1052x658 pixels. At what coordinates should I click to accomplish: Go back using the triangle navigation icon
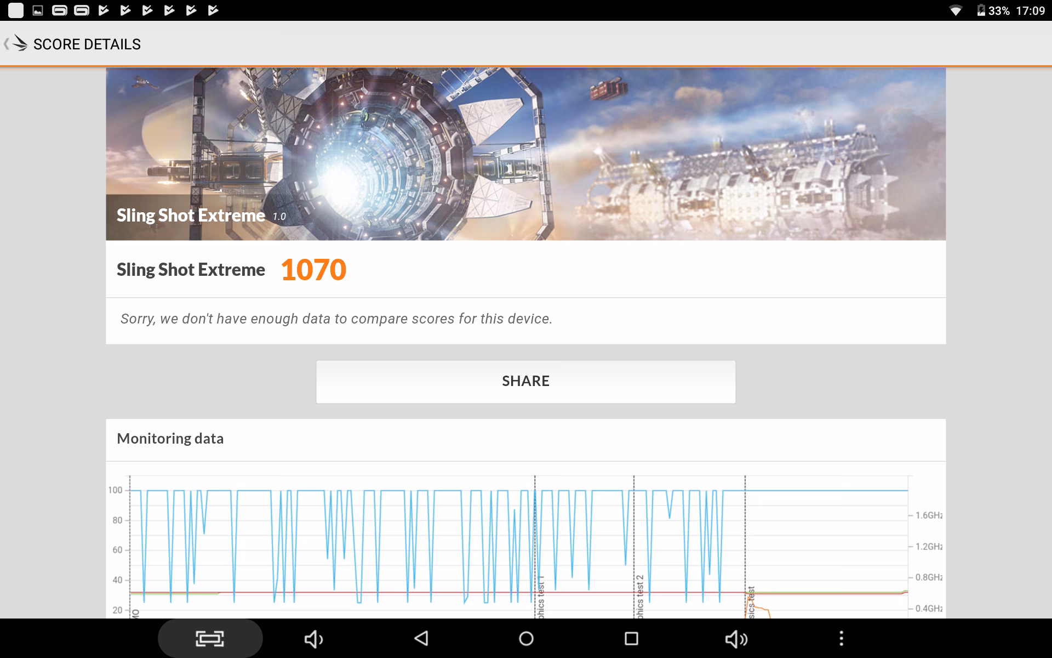[421, 638]
